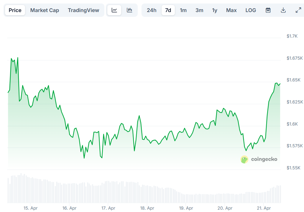Expand the chart to fullscreen

(298, 10)
